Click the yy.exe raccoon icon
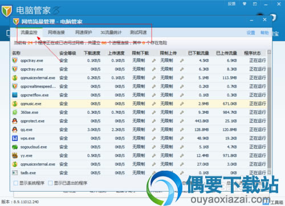 (15, 155)
